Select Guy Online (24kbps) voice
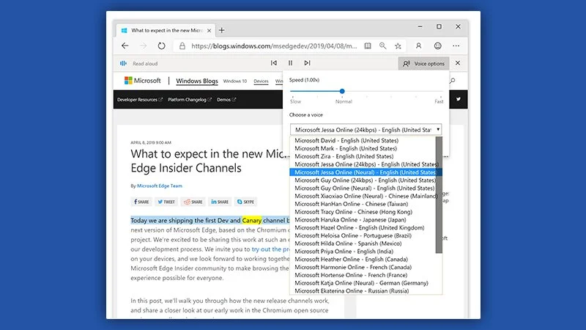586x330 pixels. click(x=363, y=180)
